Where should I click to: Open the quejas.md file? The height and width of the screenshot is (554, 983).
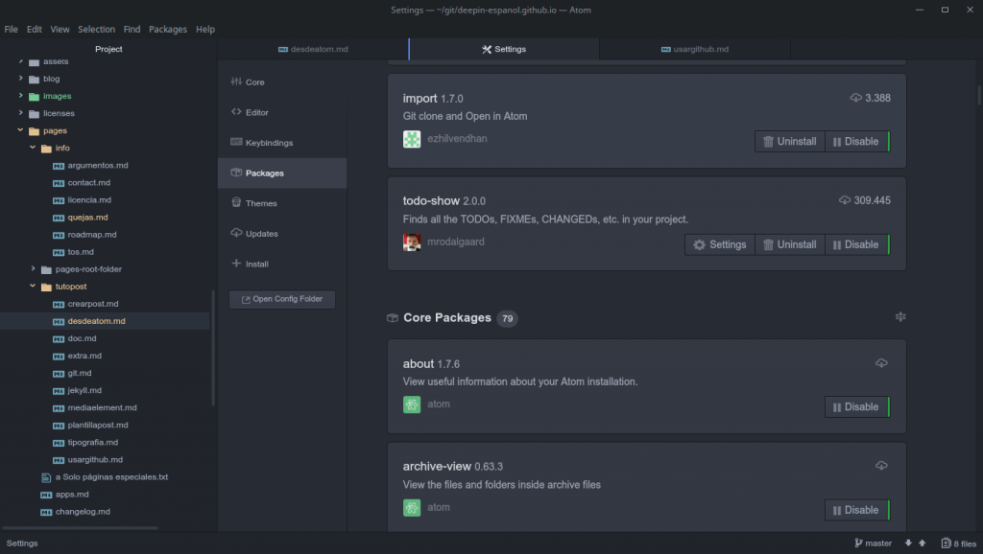click(x=87, y=218)
